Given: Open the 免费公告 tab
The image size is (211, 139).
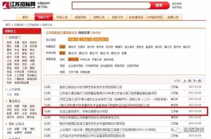Looking at the screenshot, I should (173, 17).
